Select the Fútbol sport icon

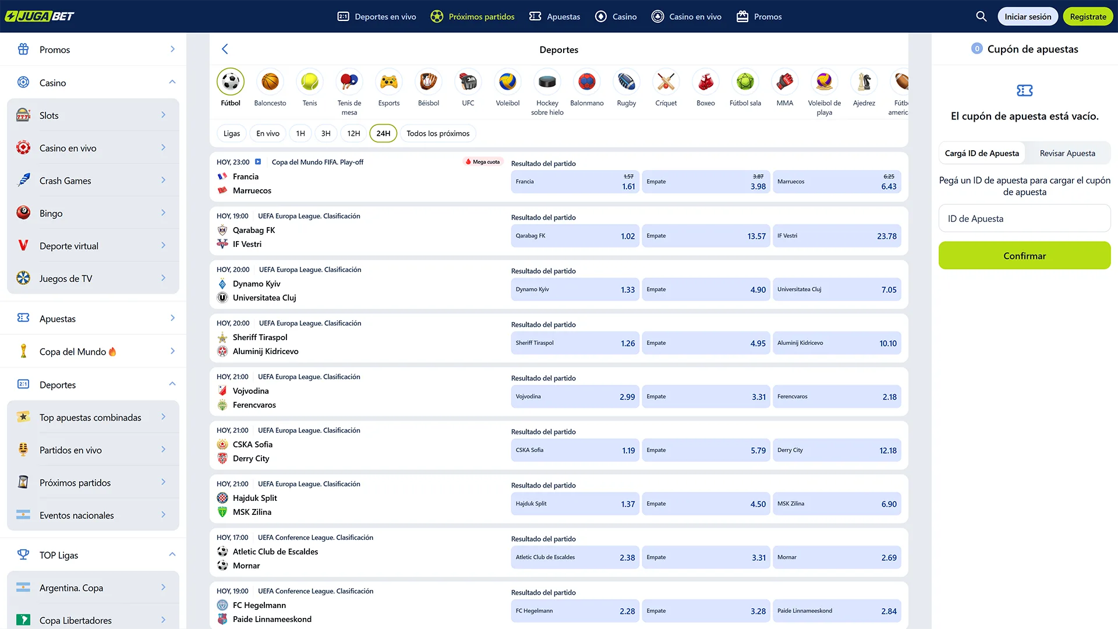click(x=231, y=82)
